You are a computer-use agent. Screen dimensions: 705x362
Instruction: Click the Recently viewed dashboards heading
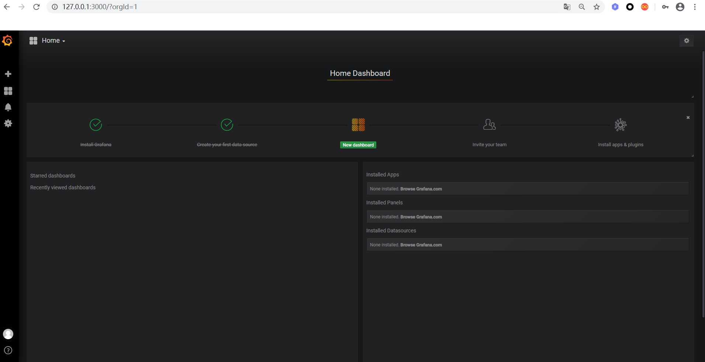pyautogui.click(x=63, y=187)
